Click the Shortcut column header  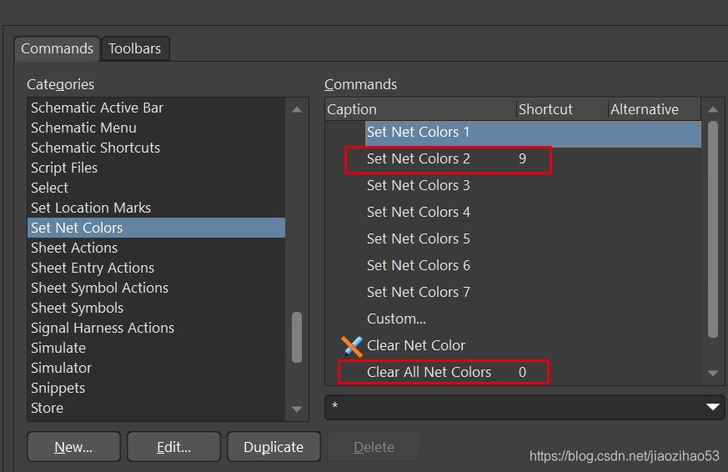coord(545,109)
